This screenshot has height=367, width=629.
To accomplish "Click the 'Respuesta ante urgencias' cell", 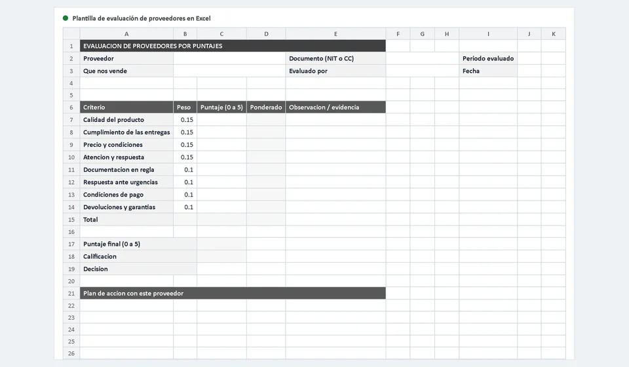I will pyautogui.click(x=126, y=182).
